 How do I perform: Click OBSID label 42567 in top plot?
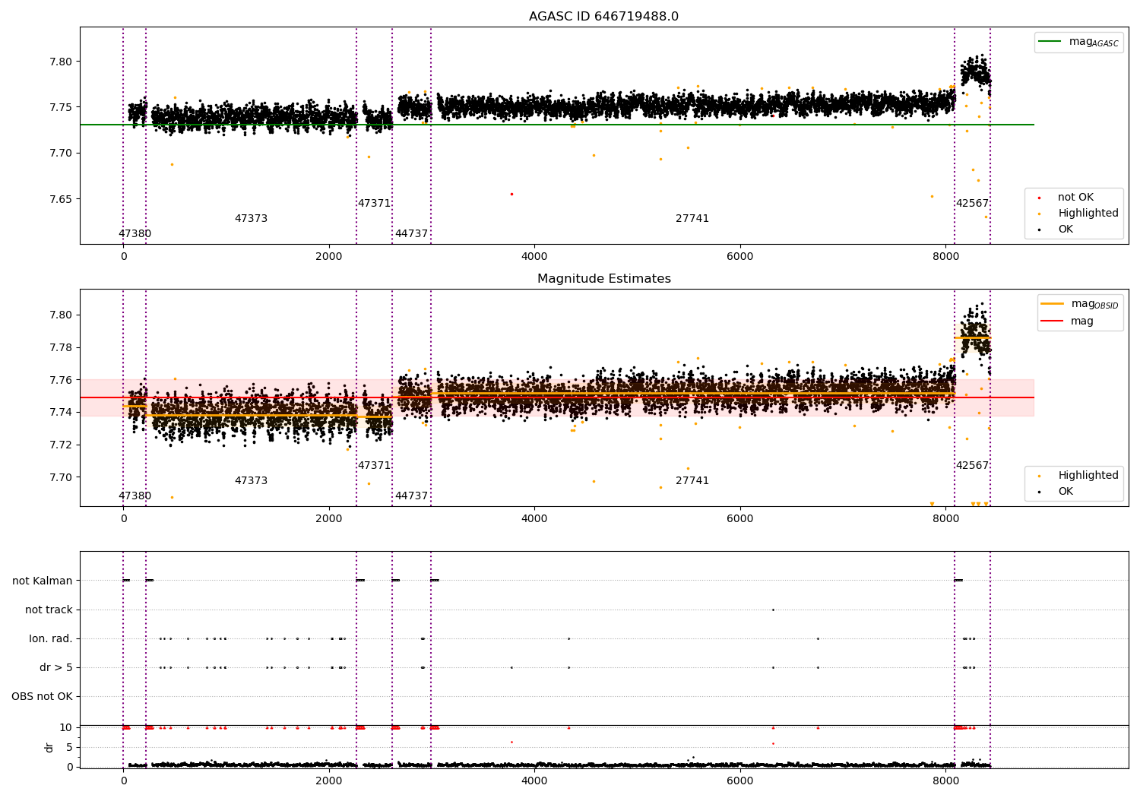(972, 204)
